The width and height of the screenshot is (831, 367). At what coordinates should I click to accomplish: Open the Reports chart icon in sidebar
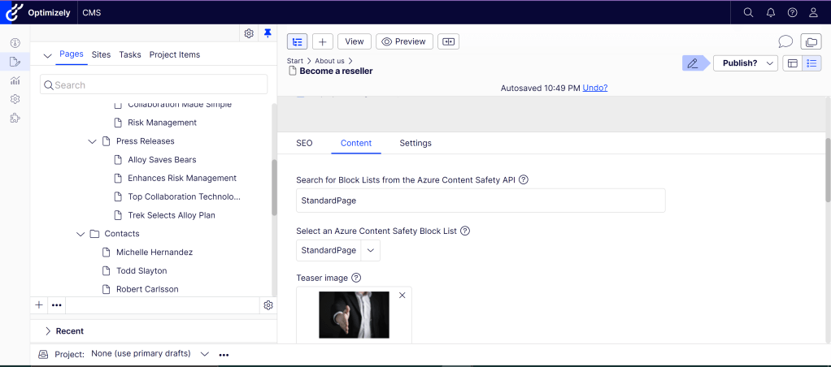coord(15,80)
